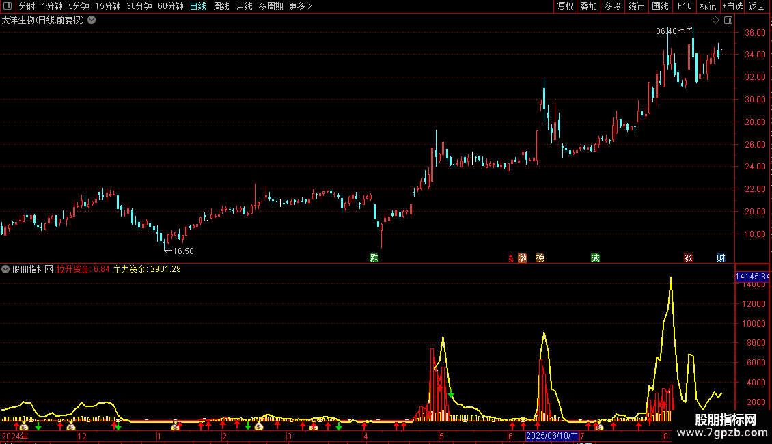Select the 1分钟 period
The height and width of the screenshot is (444, 772).
(52, 6)
